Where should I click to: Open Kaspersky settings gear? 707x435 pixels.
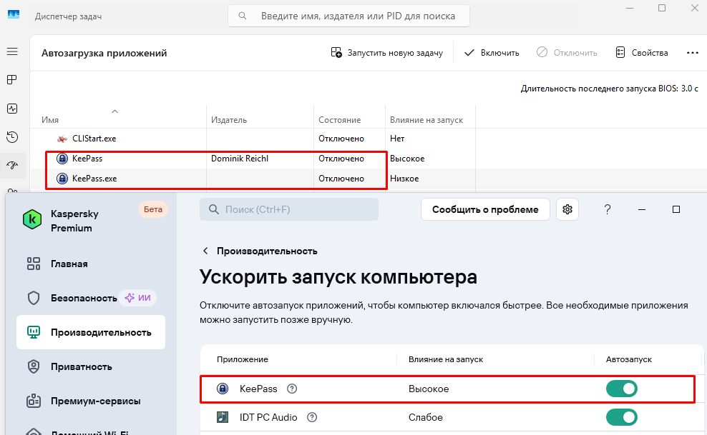click(x=567, y=209)
